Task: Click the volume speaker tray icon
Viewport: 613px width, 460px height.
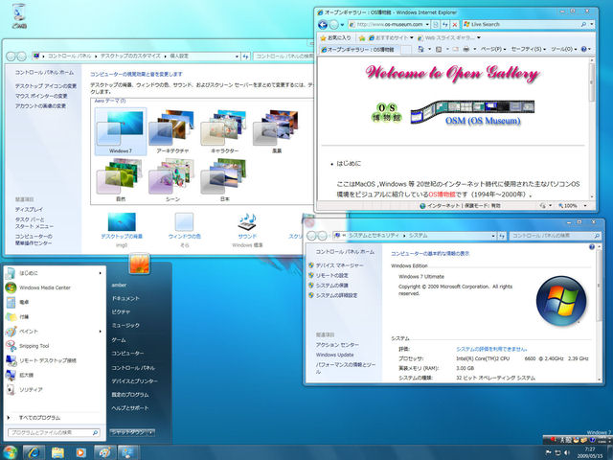Action: [566, 452]
